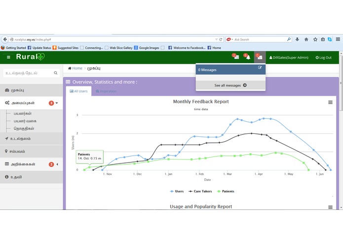Toggle the Users legend series
This screenshot has width=343, height=244.
click(177, 191)
